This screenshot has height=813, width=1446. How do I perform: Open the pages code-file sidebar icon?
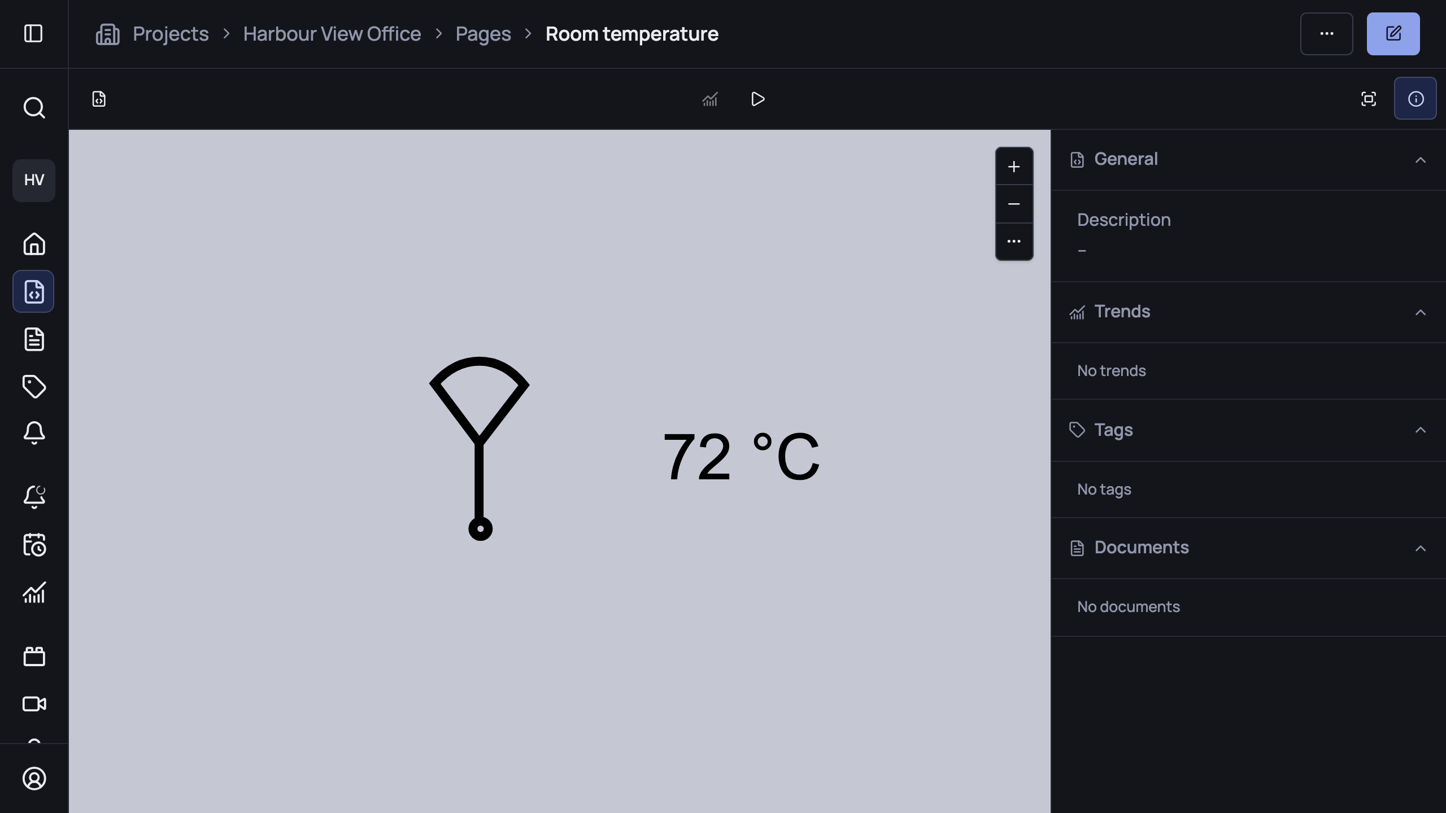34,291
